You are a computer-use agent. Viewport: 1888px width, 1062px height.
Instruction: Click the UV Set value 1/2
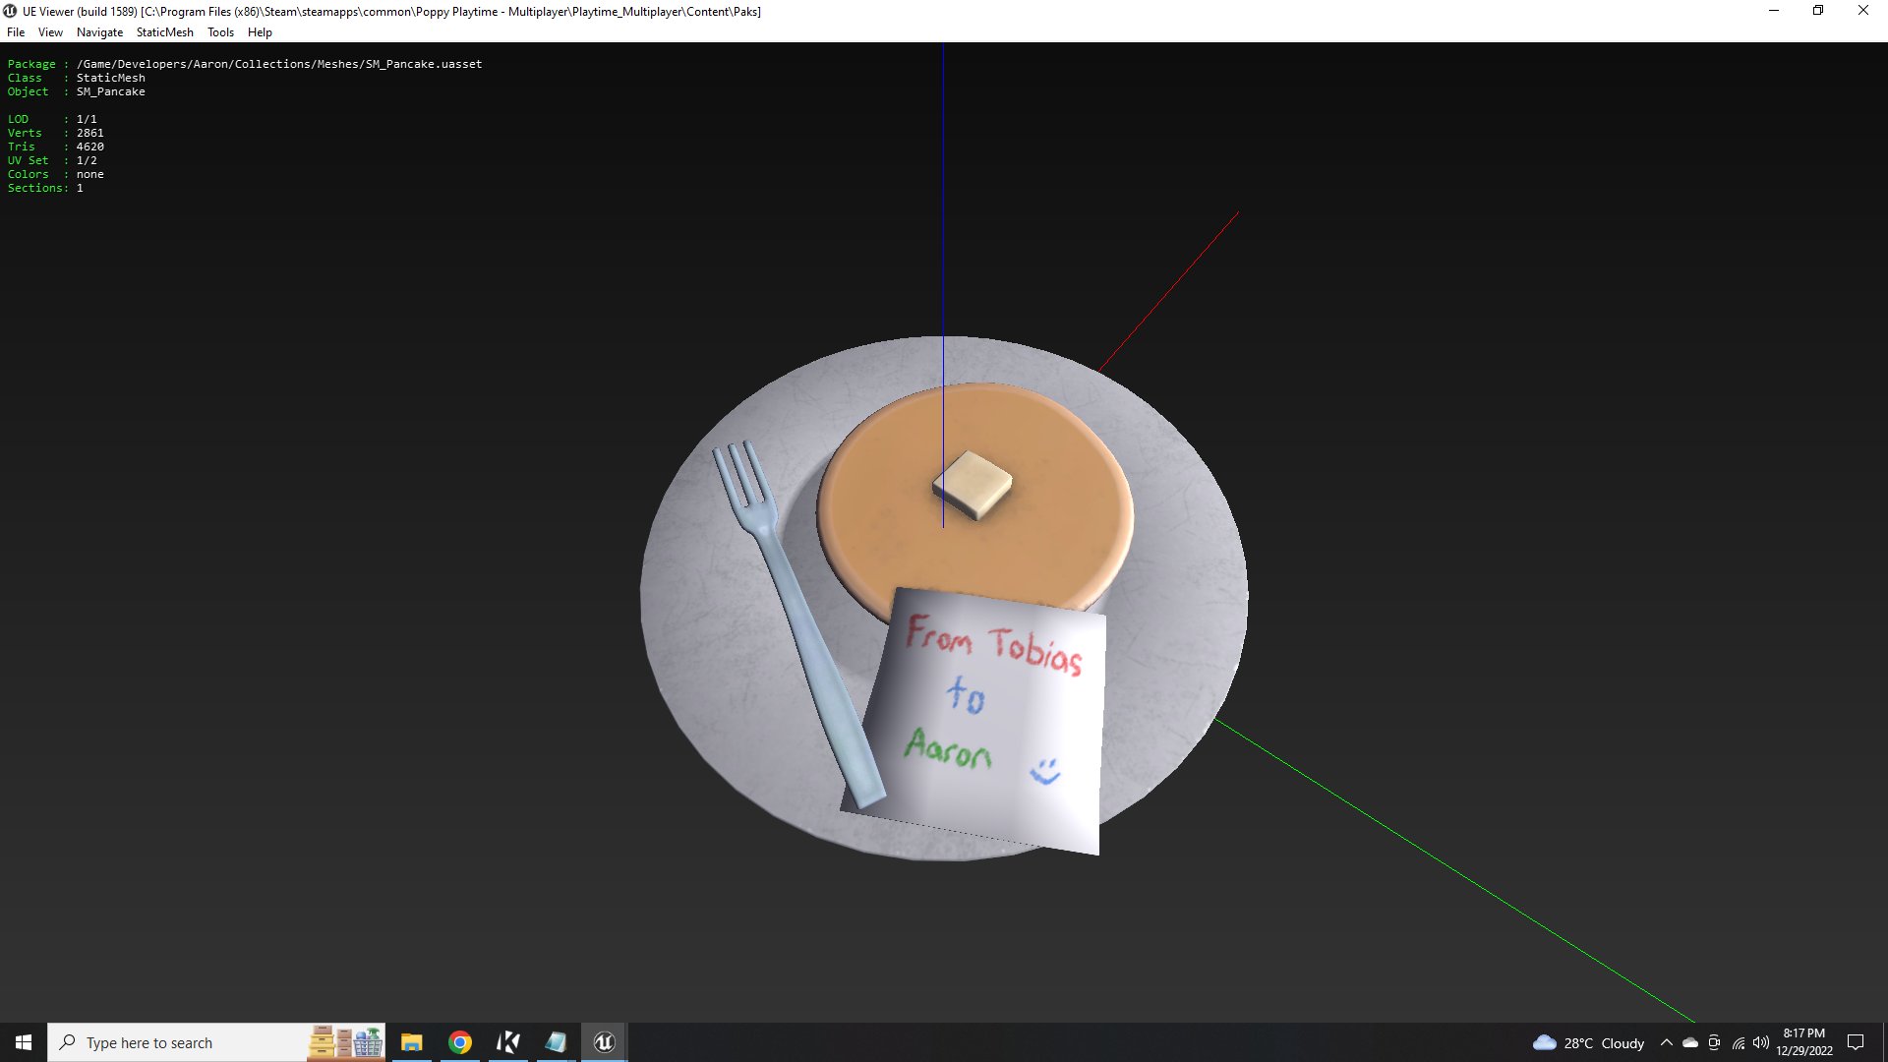pyautogui.click(x=87, y=160)
